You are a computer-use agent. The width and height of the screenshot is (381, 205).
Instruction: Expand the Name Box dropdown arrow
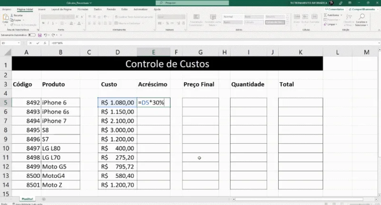[19, 43]
